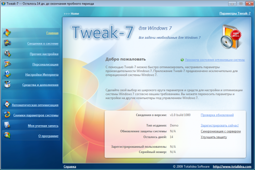Click the Tweak-7 title bar app icon

(3, 3)
